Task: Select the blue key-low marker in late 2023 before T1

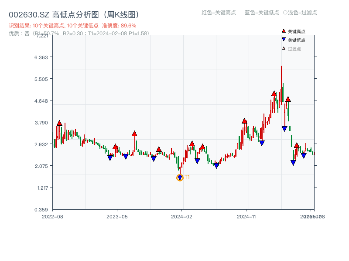Action: tap(154, 159)
